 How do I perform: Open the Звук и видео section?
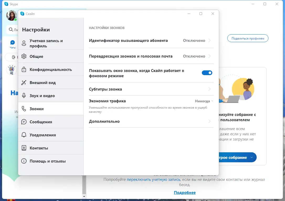[51, 96]
